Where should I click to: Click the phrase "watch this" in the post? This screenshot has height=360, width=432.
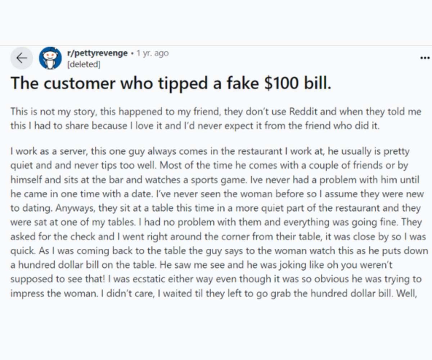tap(363, 251)
